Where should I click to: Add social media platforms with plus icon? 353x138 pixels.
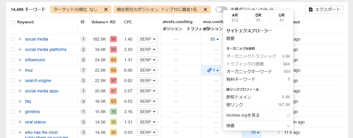(20, 49)
